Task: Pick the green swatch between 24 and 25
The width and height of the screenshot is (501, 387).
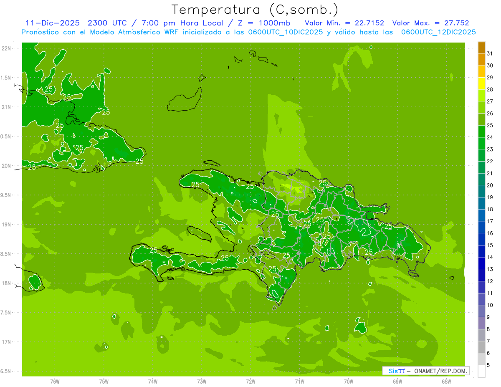Action: click(x=481, y=132)
